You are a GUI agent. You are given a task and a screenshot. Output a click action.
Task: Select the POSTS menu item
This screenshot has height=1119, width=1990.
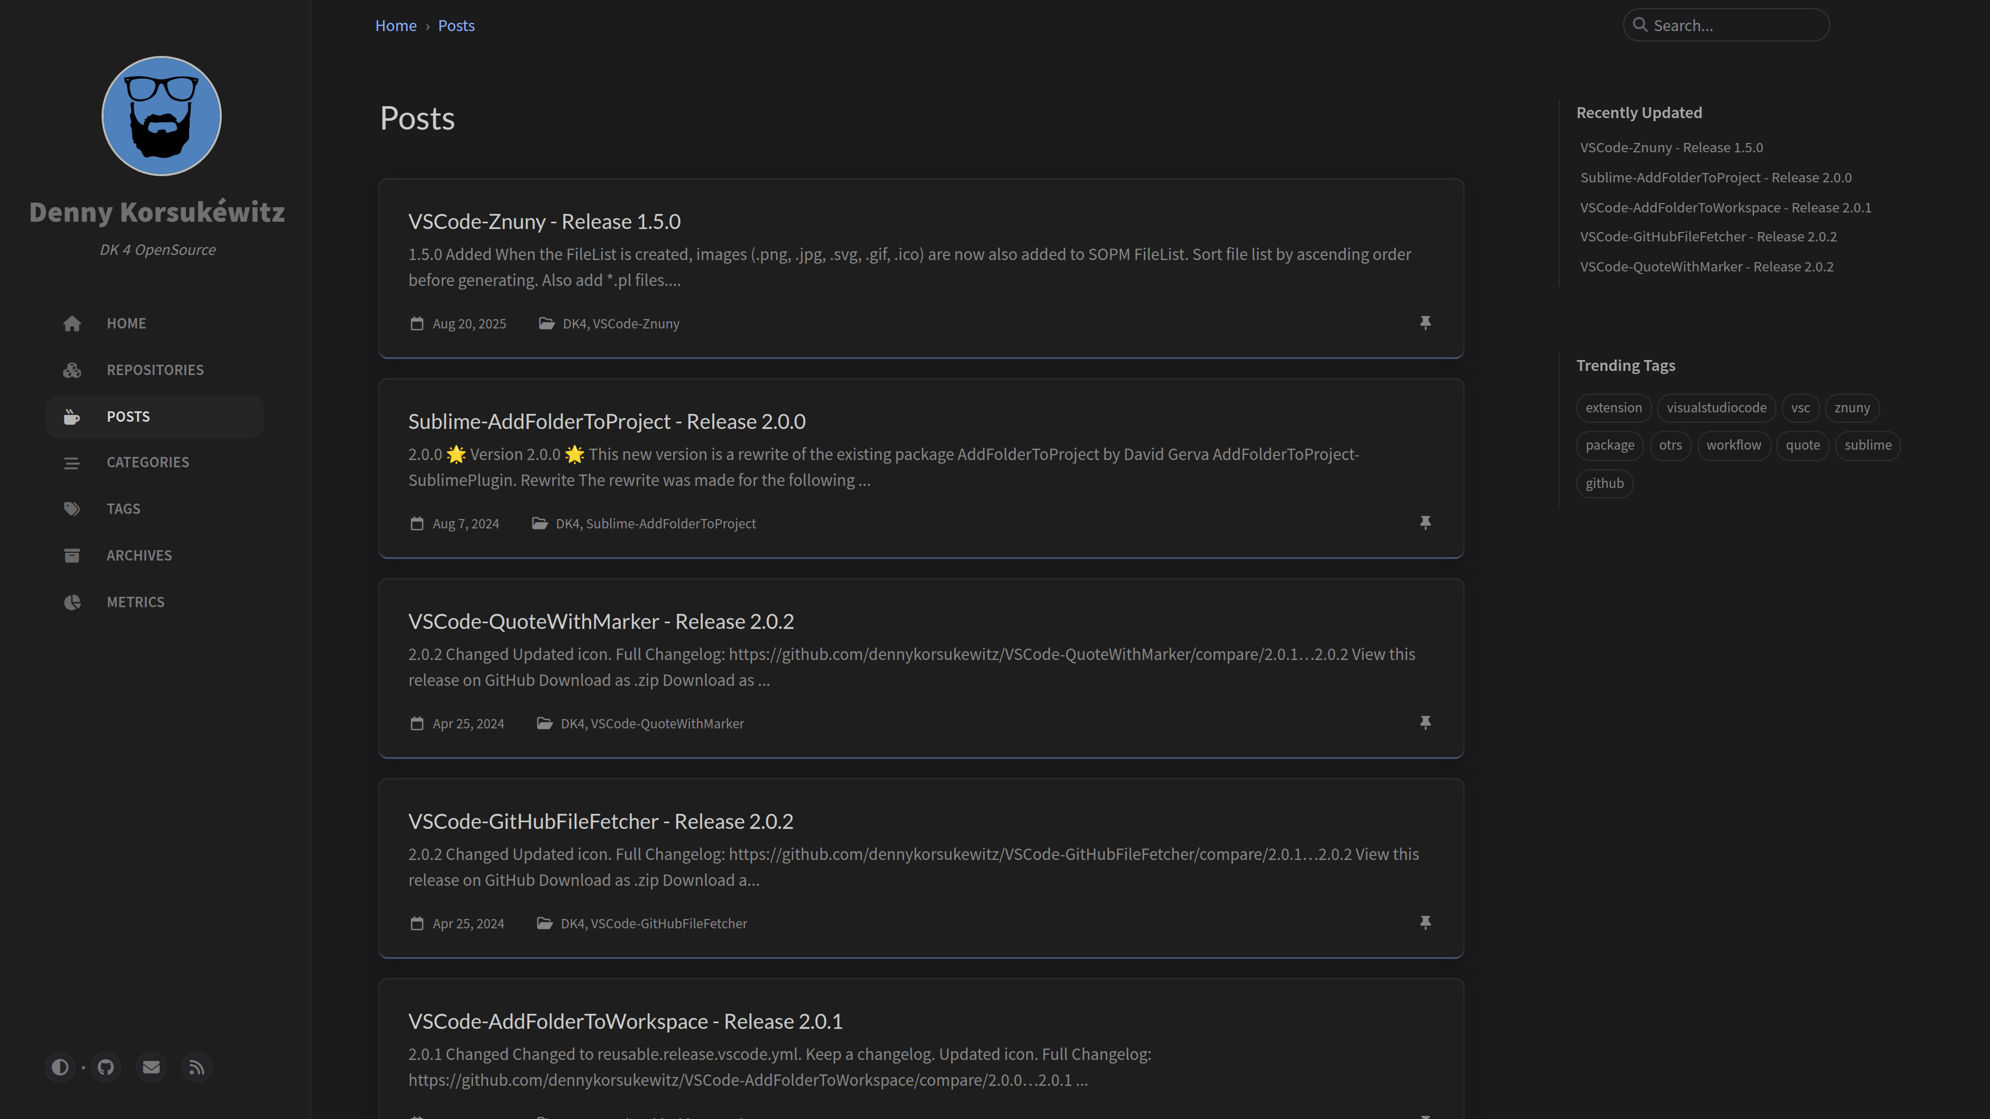[154, 416]
